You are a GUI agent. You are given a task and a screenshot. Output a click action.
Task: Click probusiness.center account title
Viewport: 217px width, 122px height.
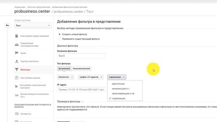[32, 11]
